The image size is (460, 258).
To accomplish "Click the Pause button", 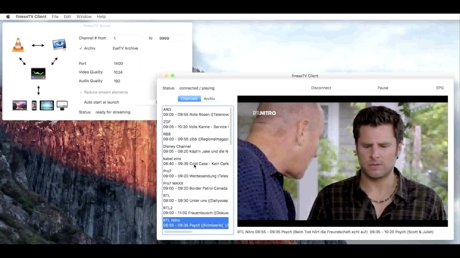I will point(383,88).
